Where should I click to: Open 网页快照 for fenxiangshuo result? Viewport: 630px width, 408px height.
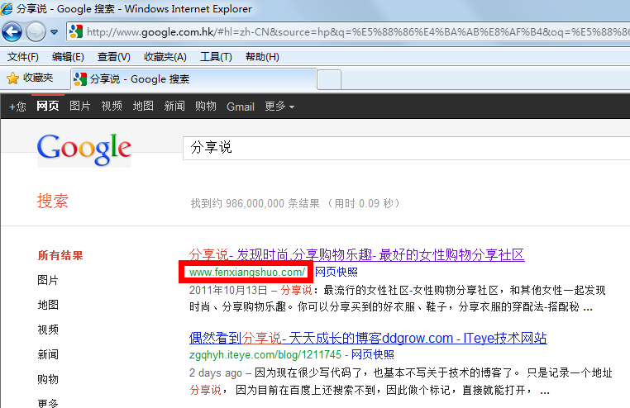pyautogui.click(x=336, y=272)
